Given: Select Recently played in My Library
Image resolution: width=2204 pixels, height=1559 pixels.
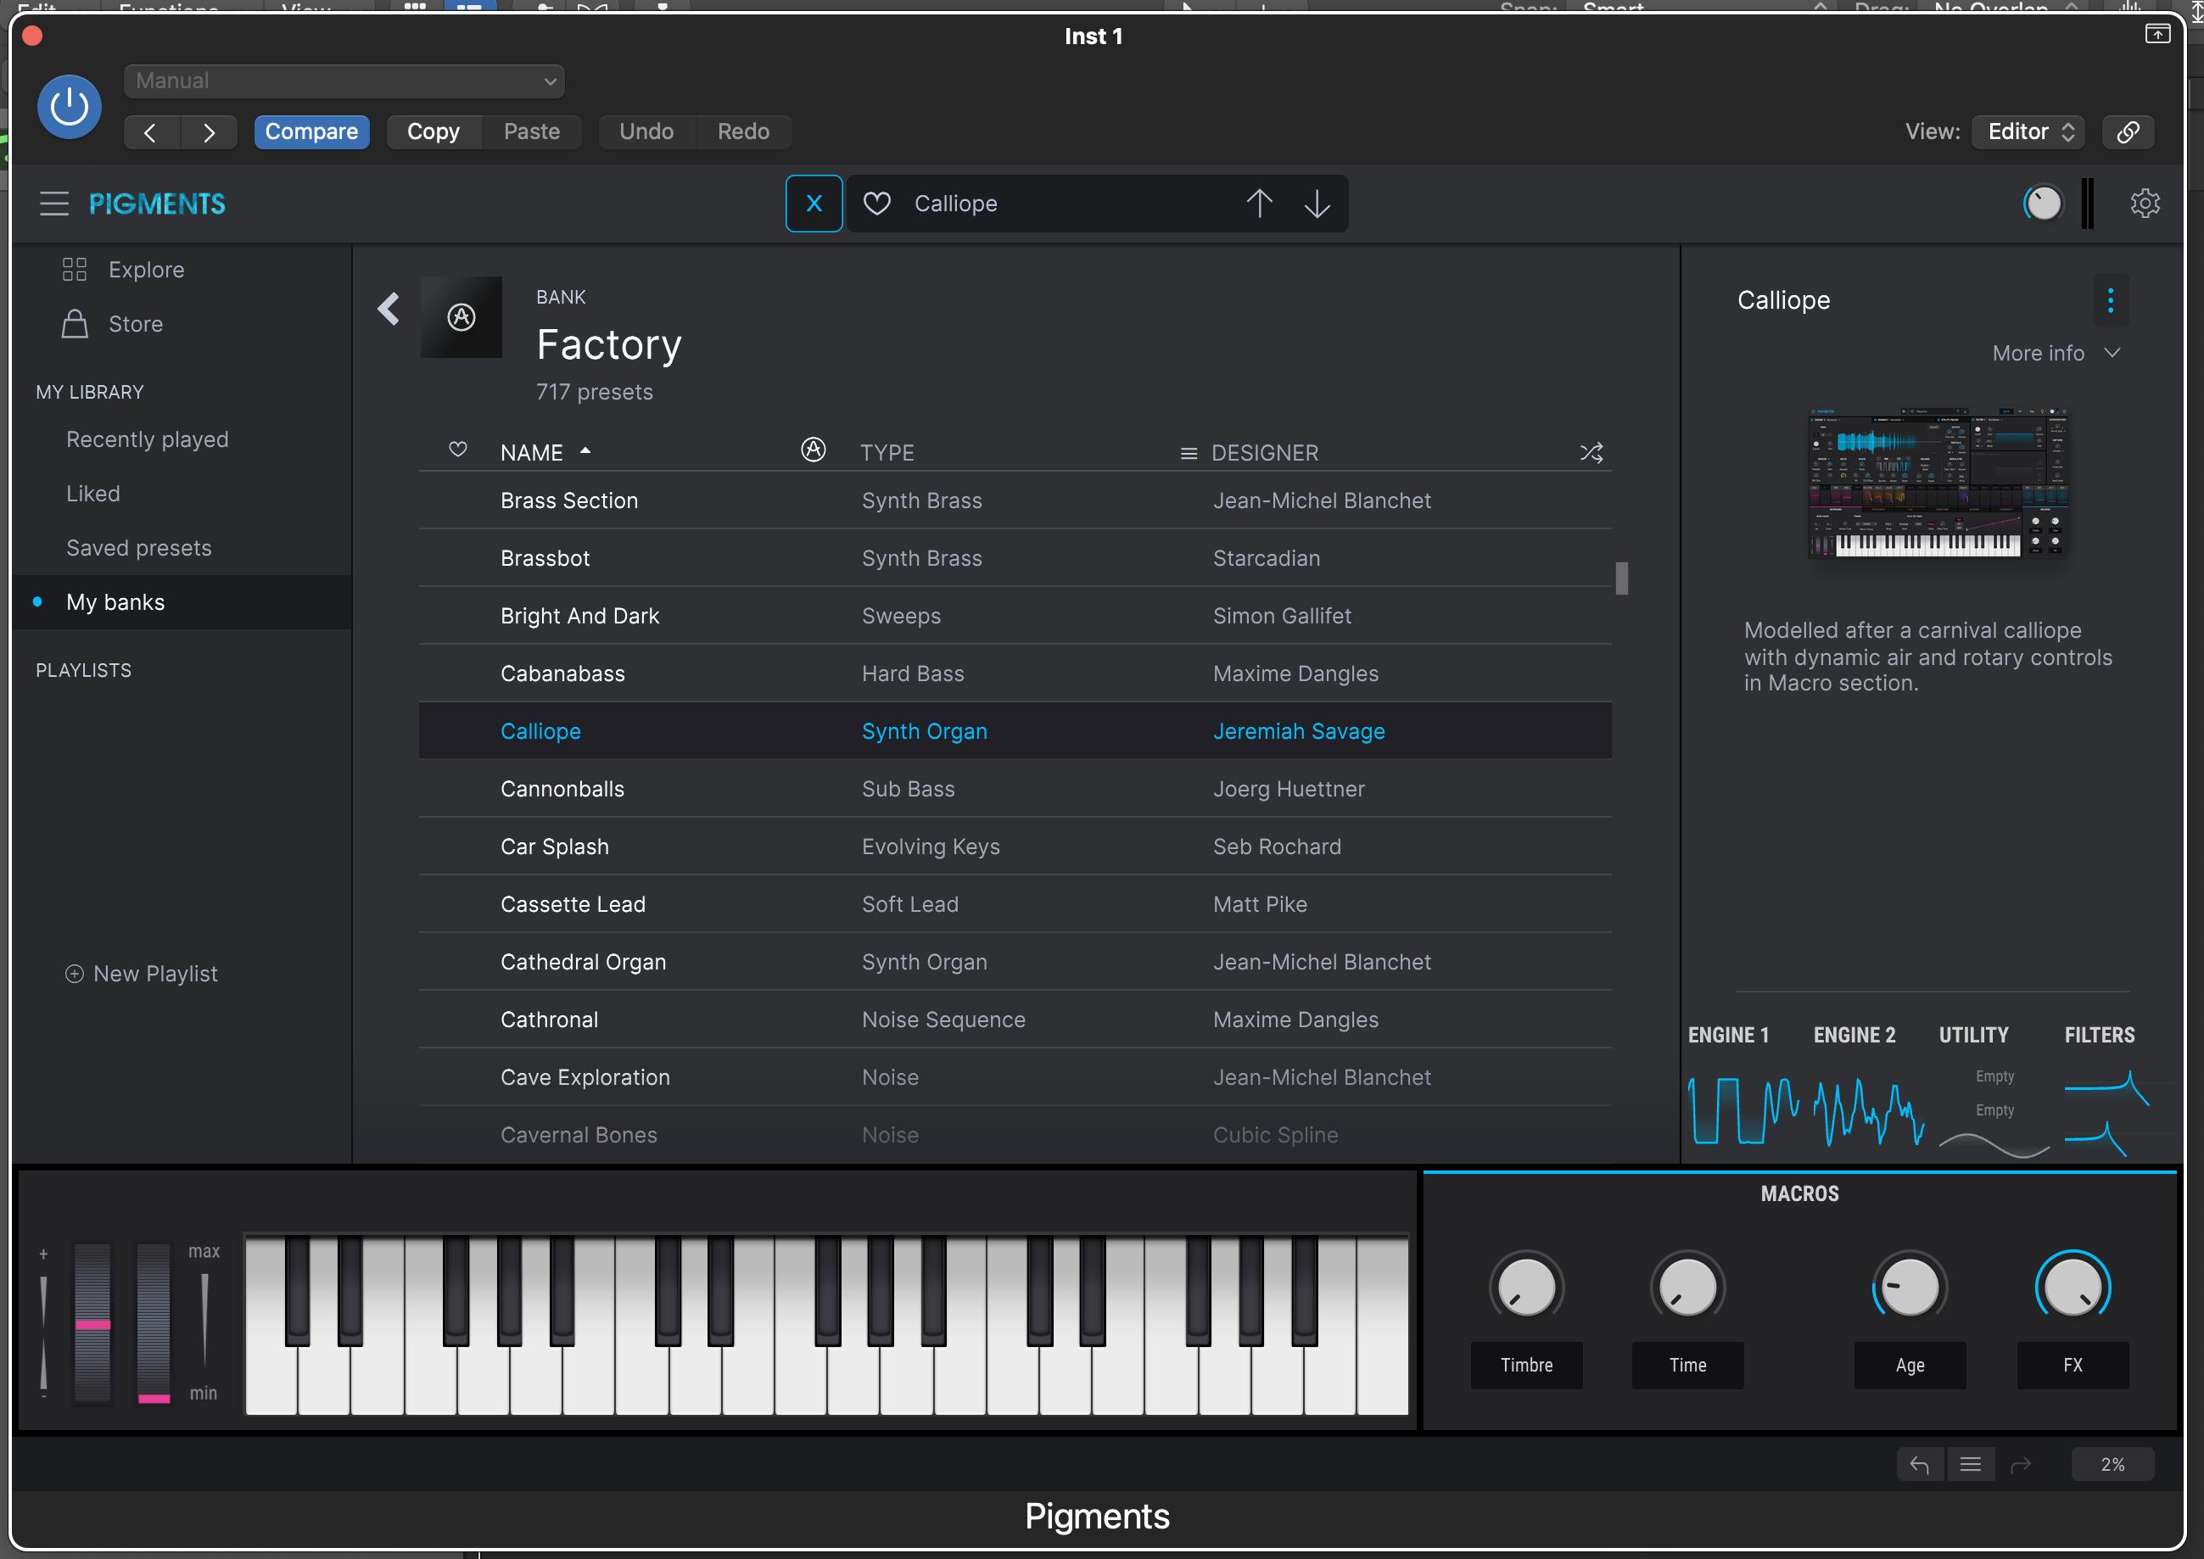Looking at the screenshot, I should click(x=147, y=439).
